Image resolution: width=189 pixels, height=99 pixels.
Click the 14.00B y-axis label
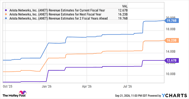point(171,52)
